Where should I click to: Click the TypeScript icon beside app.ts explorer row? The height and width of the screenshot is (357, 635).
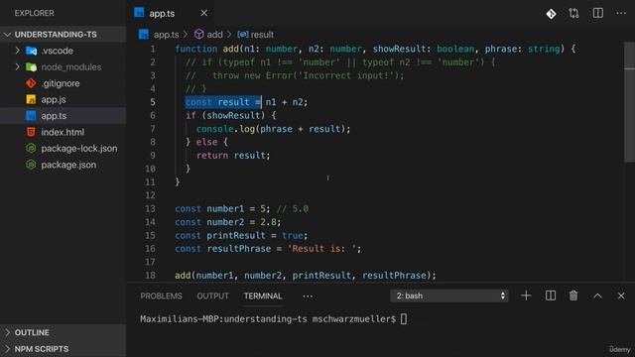pos(31,116)
